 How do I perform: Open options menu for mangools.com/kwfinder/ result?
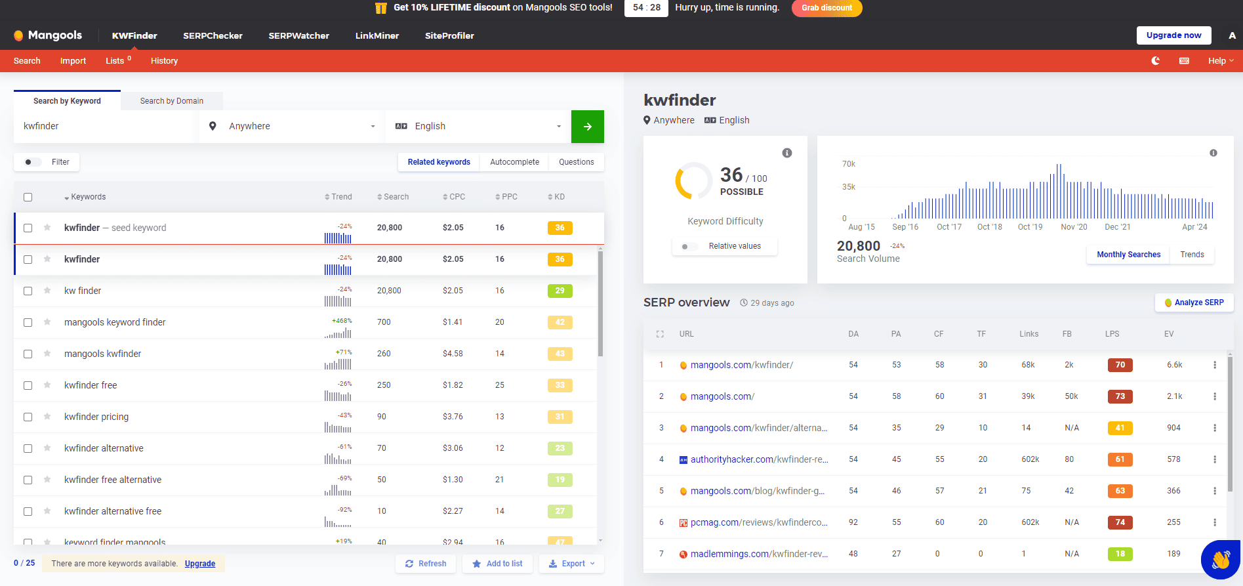tap(1215, 365)
